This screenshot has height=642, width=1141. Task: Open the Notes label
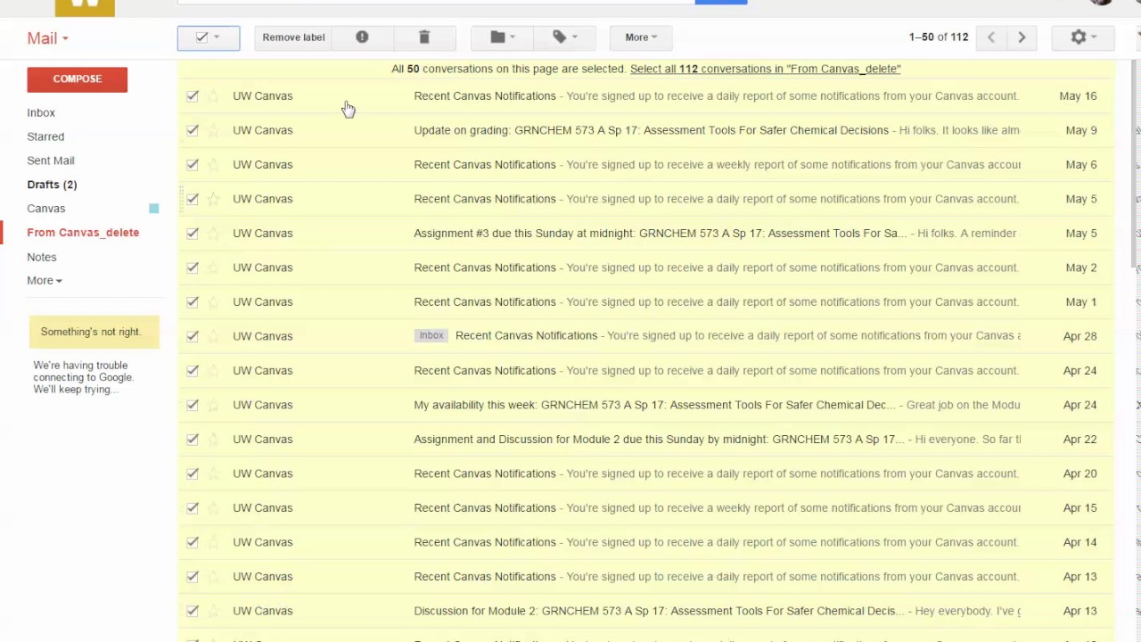(42, 257)
